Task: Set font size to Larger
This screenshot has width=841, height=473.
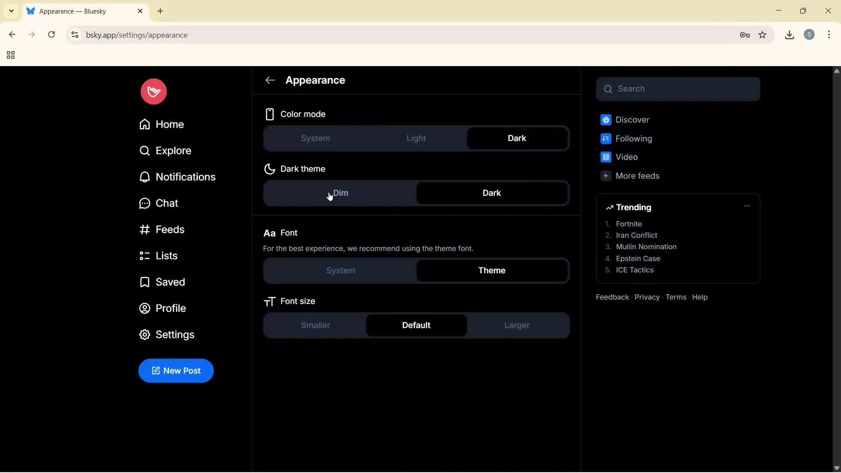Action: tap(517, 325)
